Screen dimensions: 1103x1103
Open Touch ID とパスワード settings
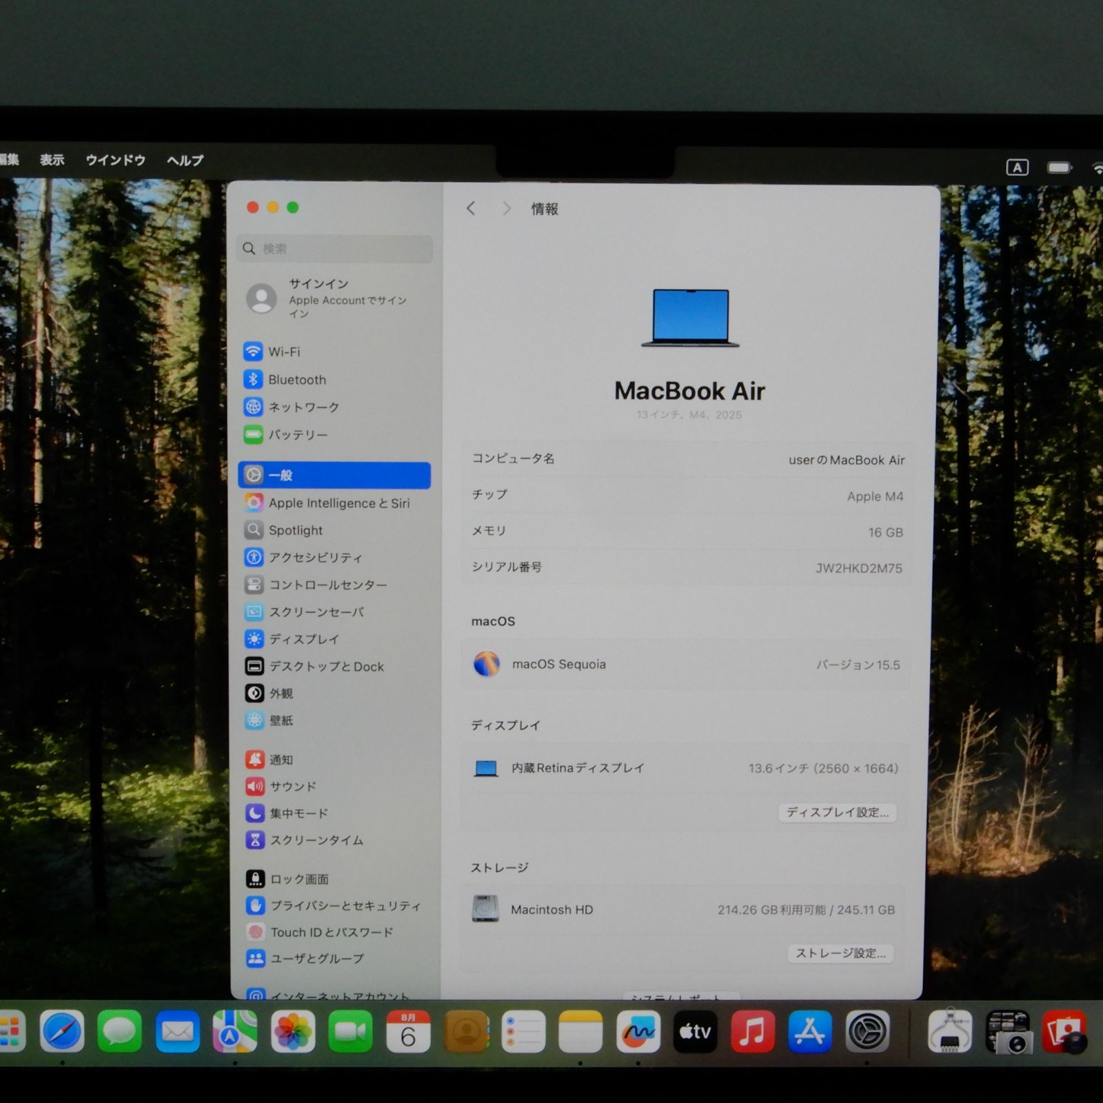[x=334, y=932]
